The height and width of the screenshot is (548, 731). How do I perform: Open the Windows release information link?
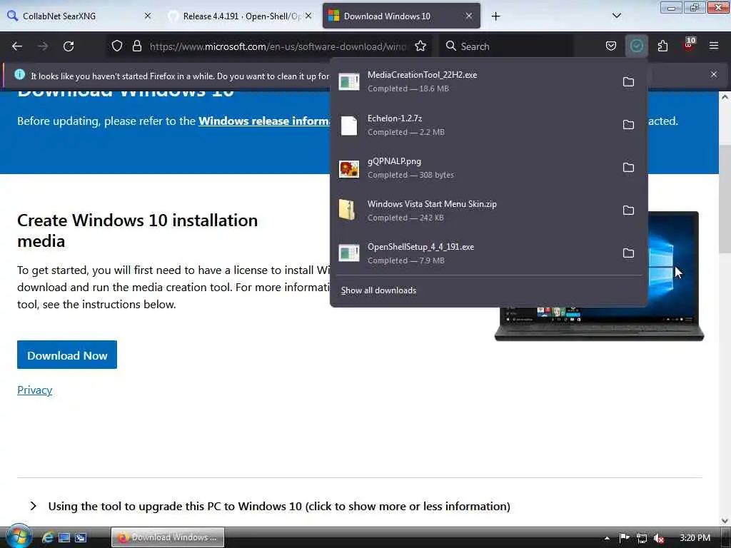(264, 121)
